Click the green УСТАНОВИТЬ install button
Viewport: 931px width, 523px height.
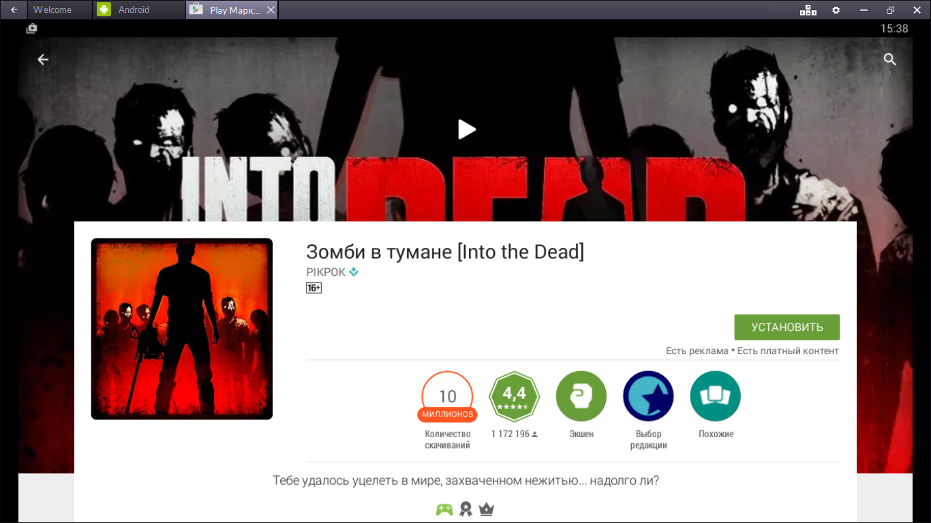coord(787,327)
